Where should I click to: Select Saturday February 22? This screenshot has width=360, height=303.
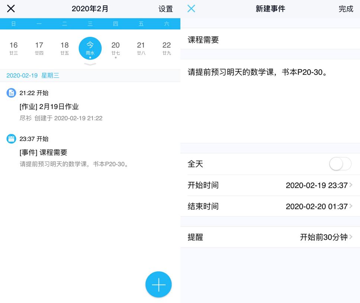click(x=167, y=48)
